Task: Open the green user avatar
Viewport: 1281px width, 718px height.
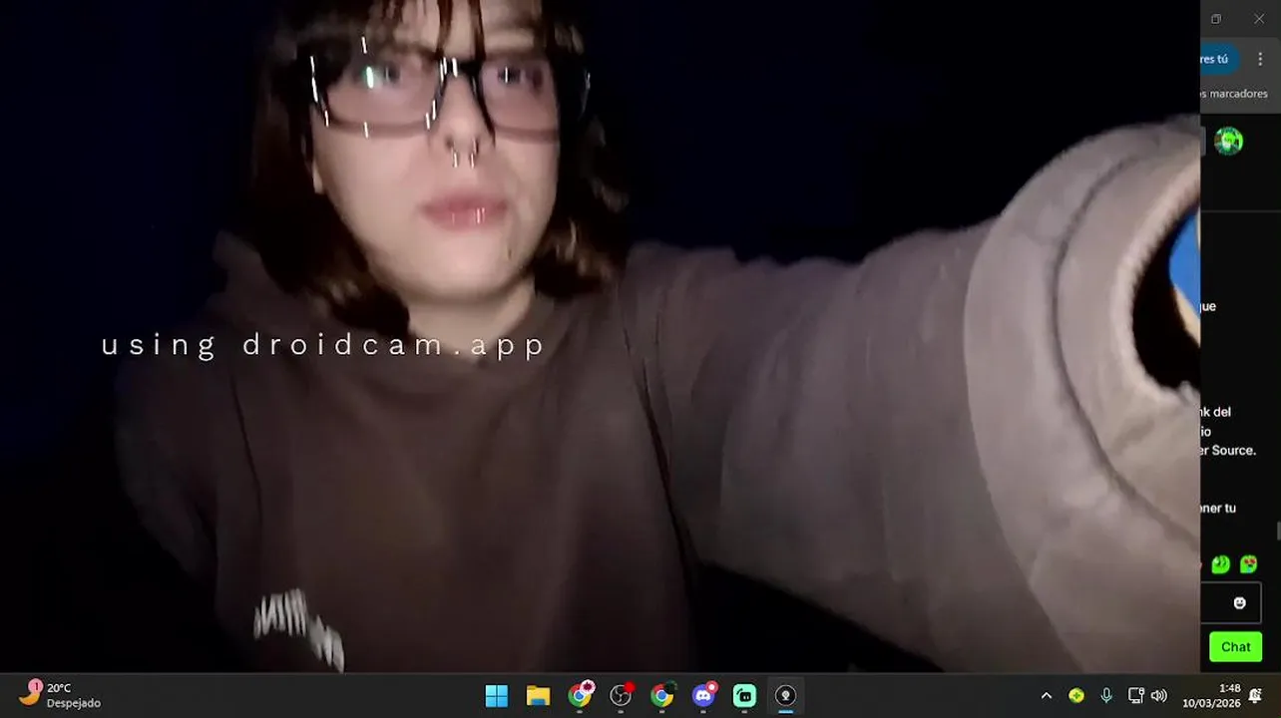Action: 1228,141
